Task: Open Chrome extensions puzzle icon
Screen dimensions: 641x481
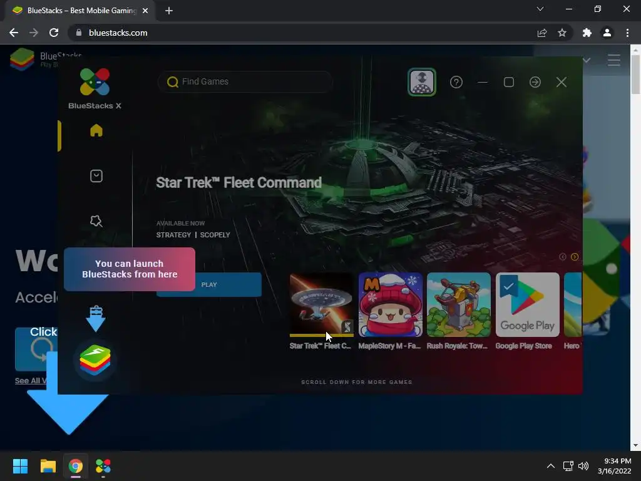Action: click(587, 33)
